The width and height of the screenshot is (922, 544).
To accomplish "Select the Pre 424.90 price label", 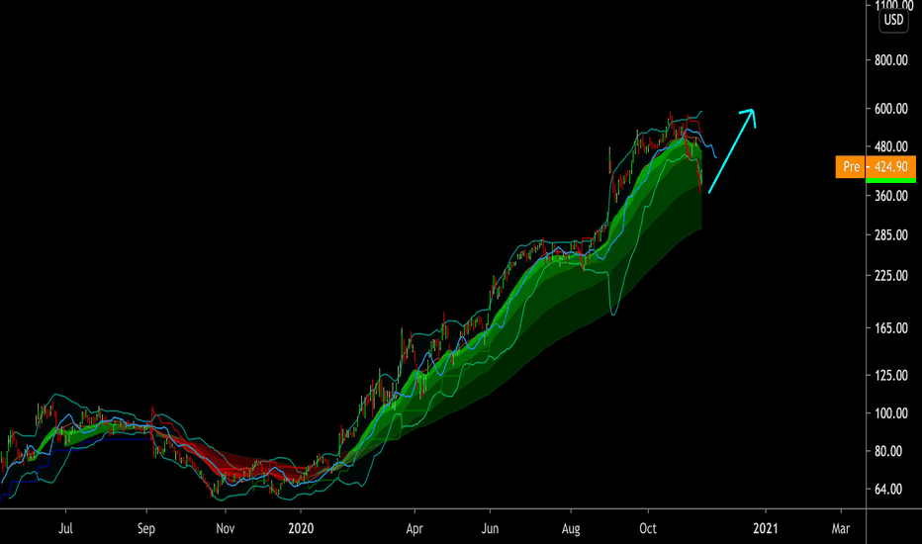I will (876, 167).
